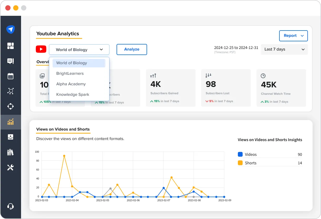
Task: Open the inbox download sidebar icon
Action: (x=11, y=137)
